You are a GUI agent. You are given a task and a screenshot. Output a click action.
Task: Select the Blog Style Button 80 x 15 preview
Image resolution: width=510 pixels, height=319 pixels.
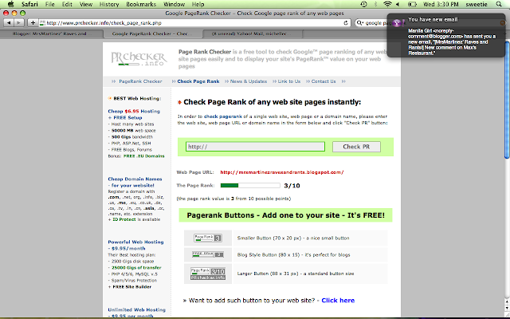(x=208, y=254)
